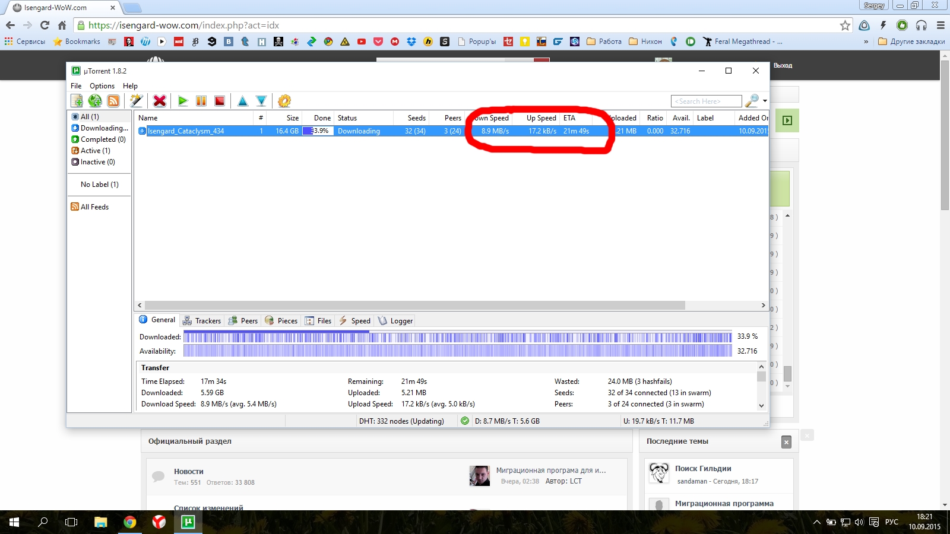Reload the Isengard-WoW page
The height and width of the screenshot is (534, 950).
[45, 25]
